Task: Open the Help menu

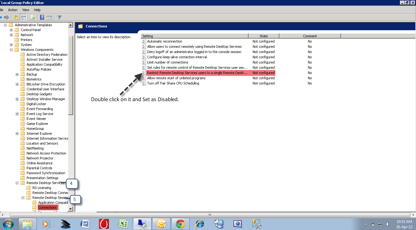Action: (37, 10)
